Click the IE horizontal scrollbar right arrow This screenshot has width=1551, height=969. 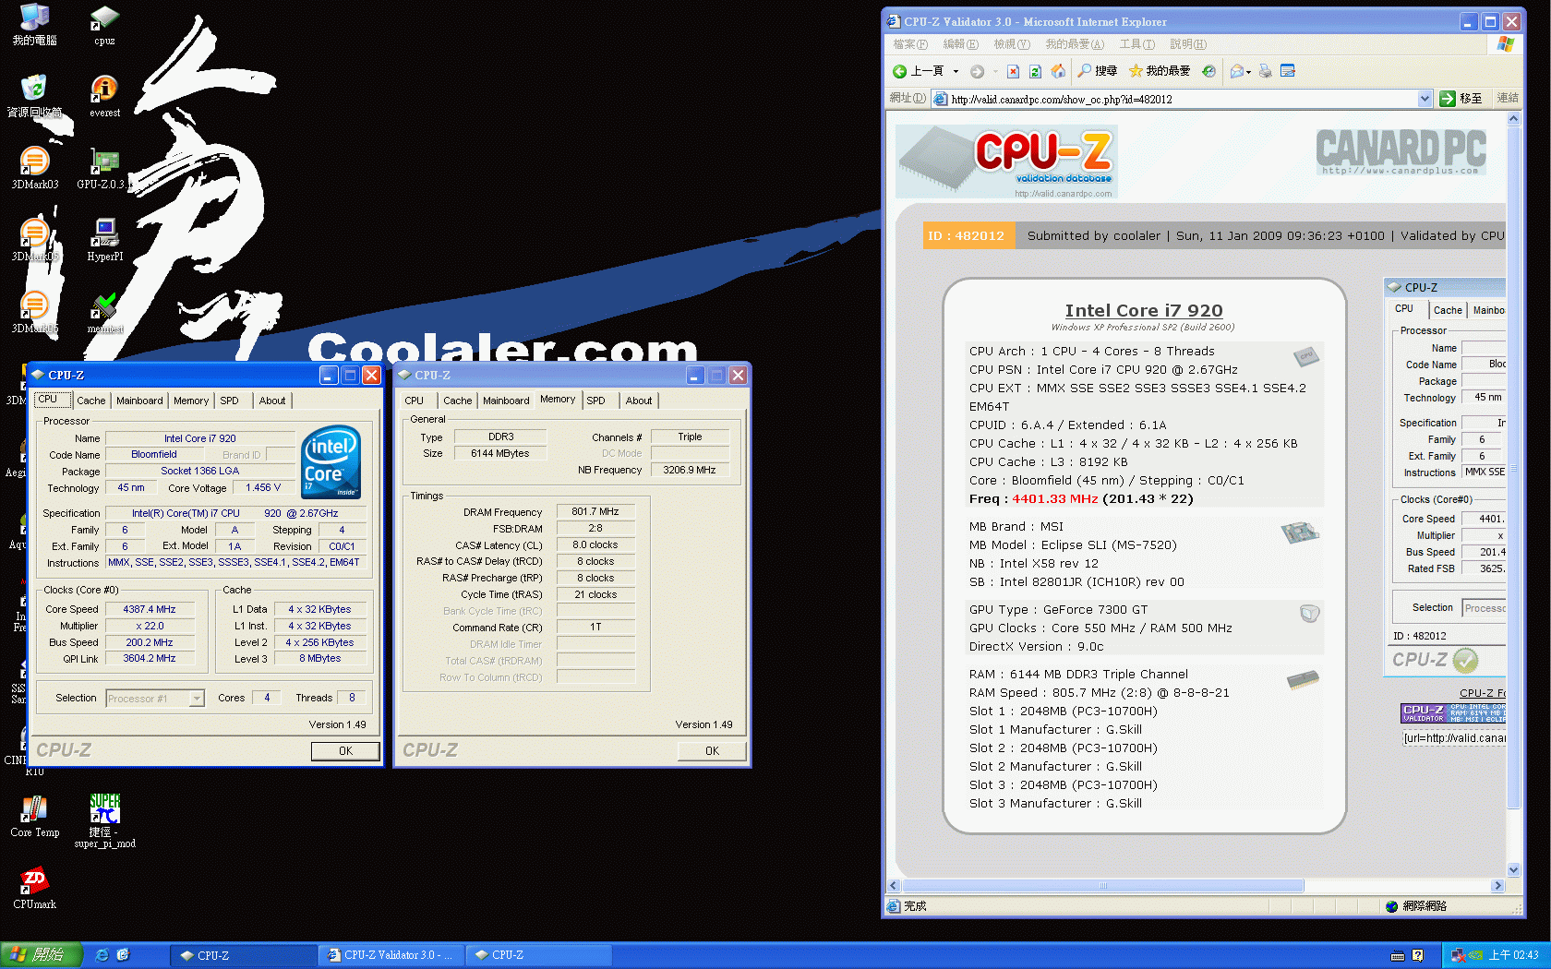1497,886
